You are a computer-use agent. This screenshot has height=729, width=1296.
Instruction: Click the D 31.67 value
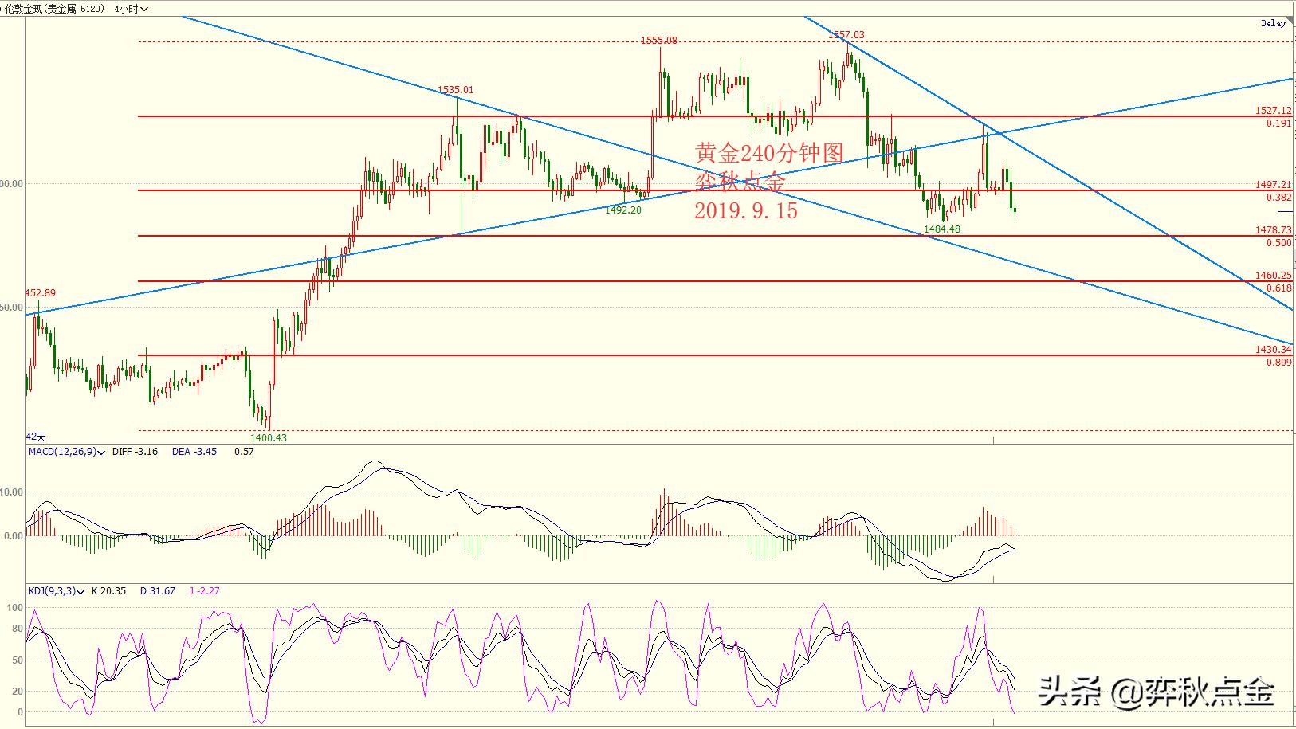pos(158,591)
